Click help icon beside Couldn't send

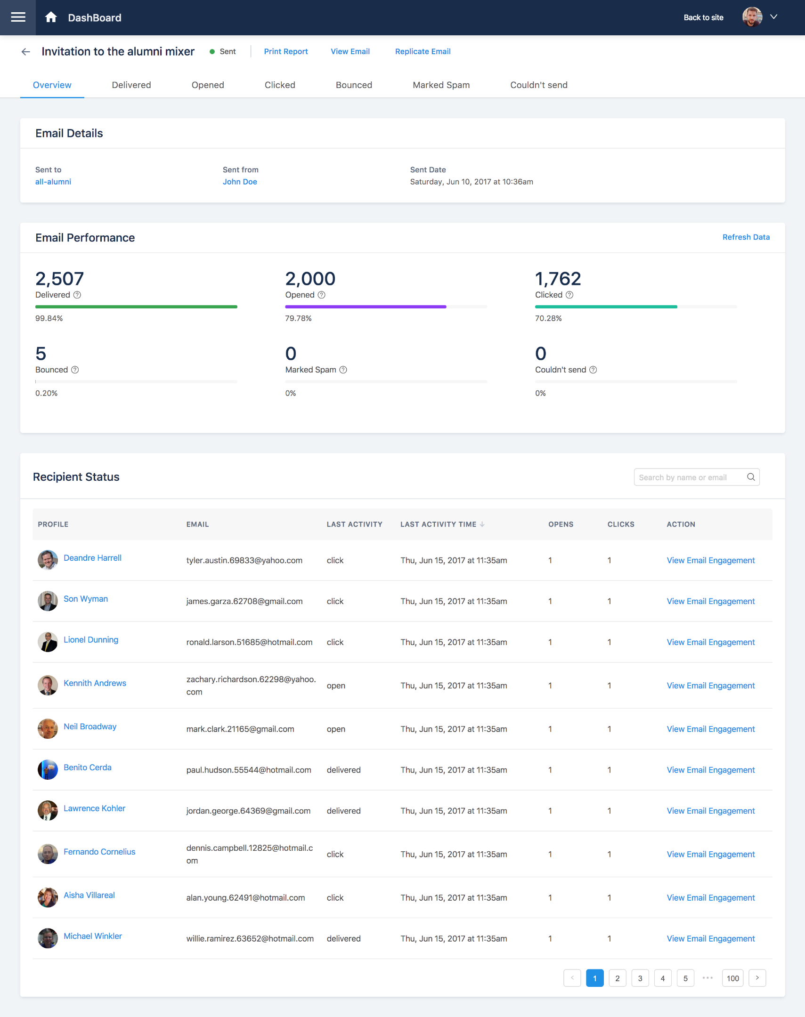click(593, 370)
